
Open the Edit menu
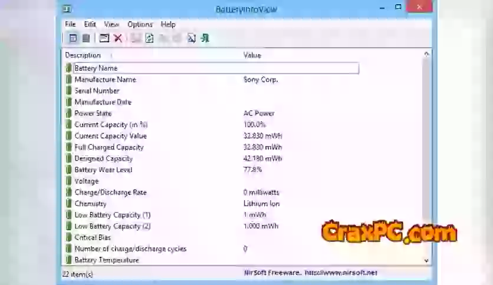click(x=90, y=24)
